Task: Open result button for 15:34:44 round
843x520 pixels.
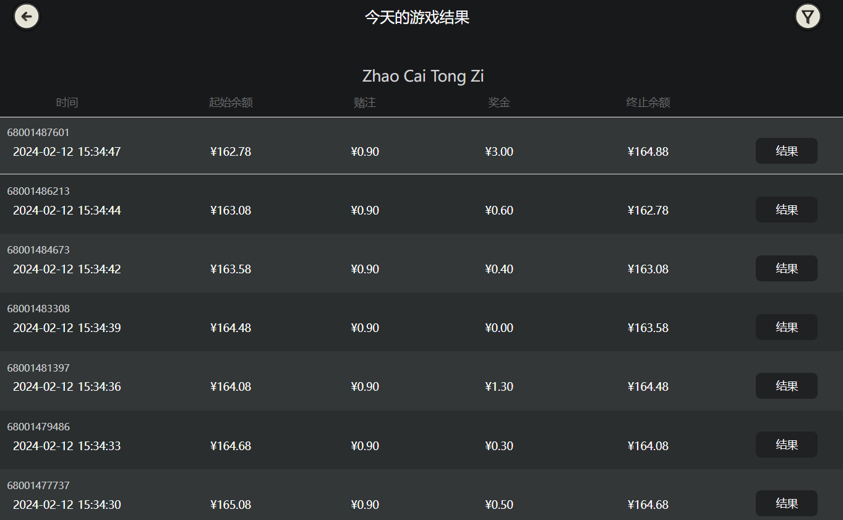Action: (786, 210)
